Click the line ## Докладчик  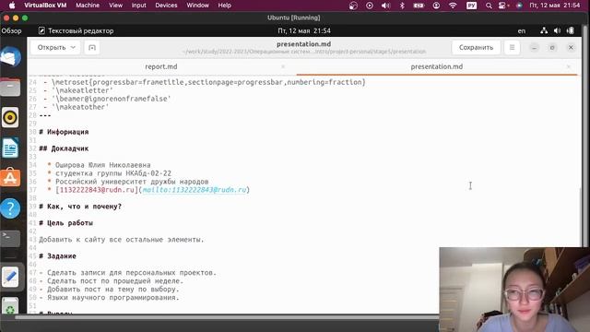coord(64,148)
